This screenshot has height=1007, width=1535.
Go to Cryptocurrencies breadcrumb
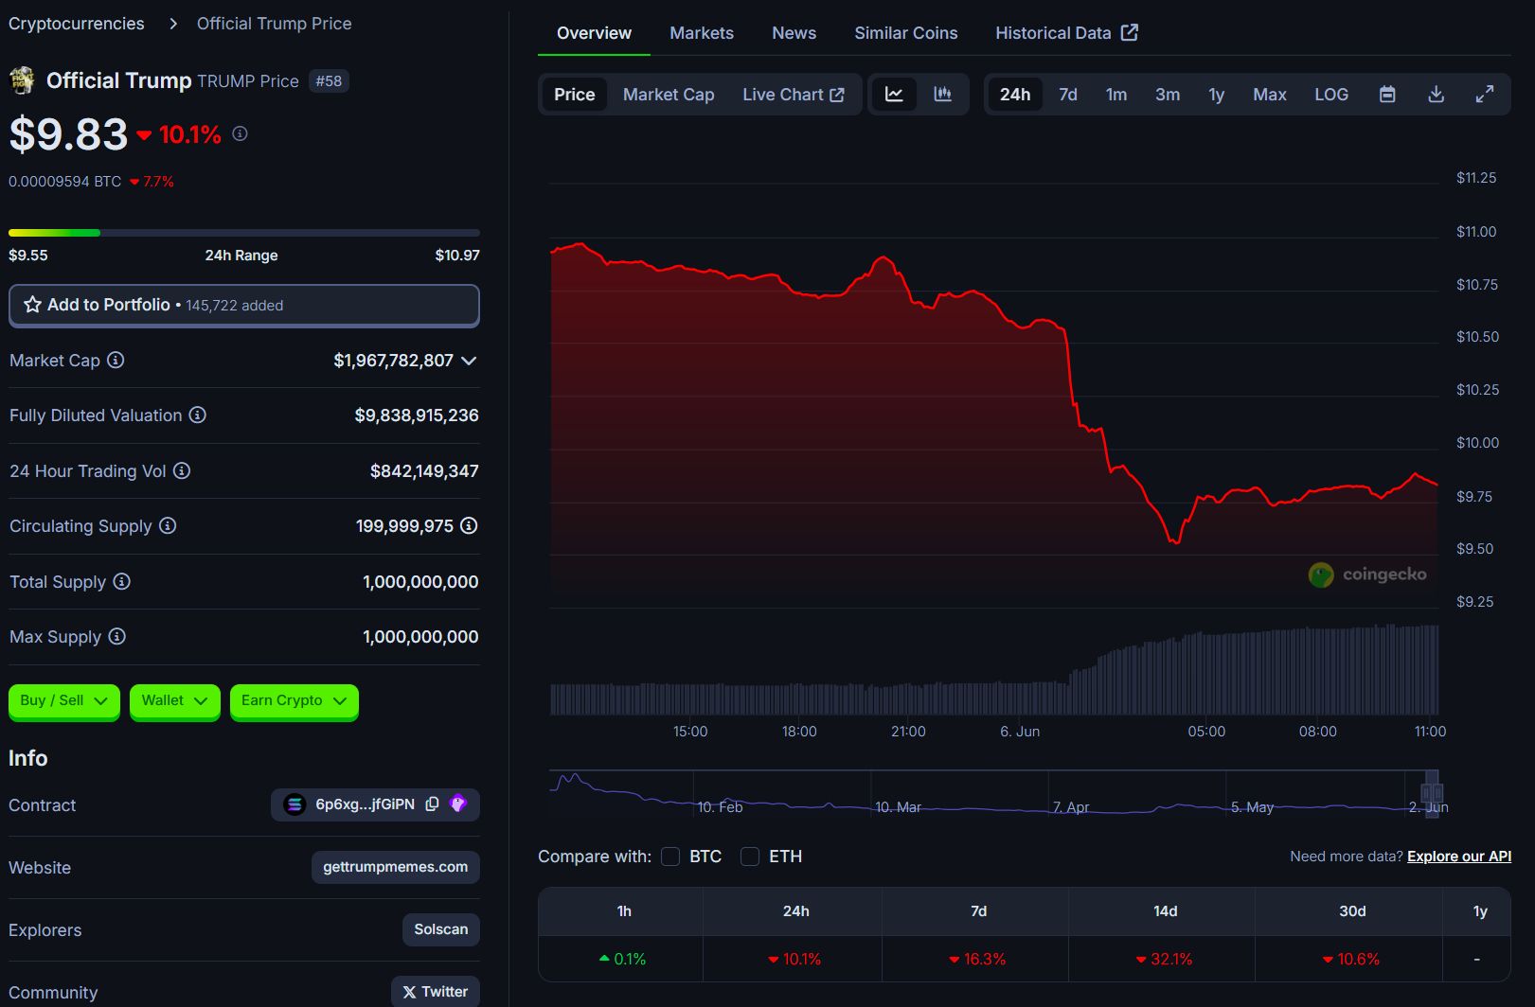tap(77, 23)
